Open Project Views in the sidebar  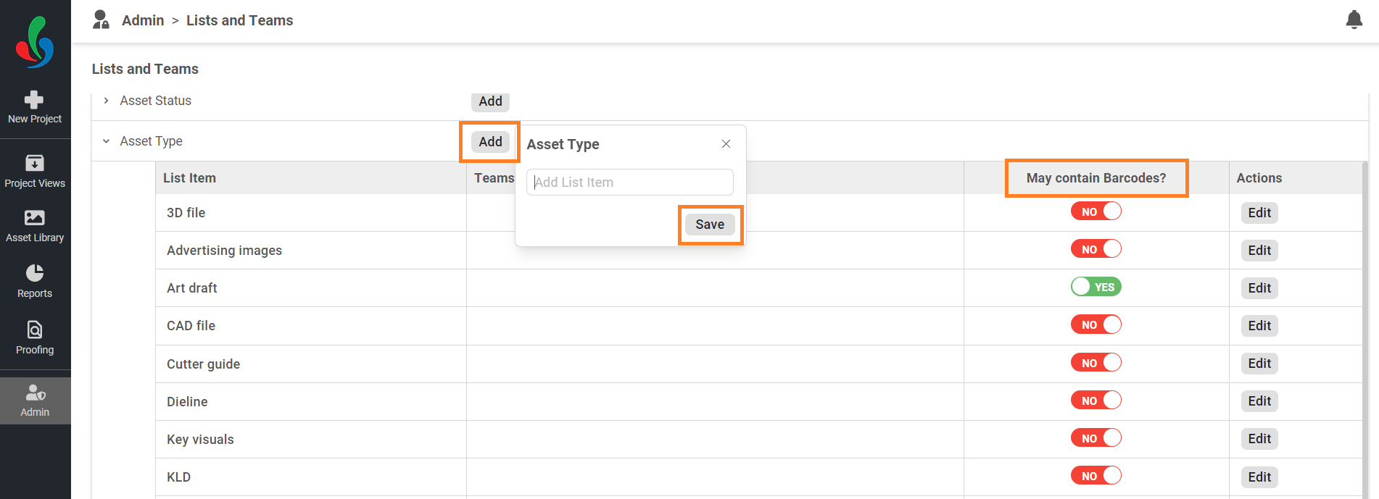(x=35, y=172)
